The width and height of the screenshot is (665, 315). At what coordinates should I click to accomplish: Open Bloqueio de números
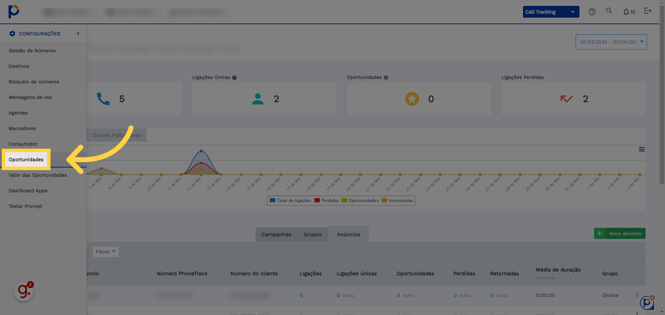[34, 82]
